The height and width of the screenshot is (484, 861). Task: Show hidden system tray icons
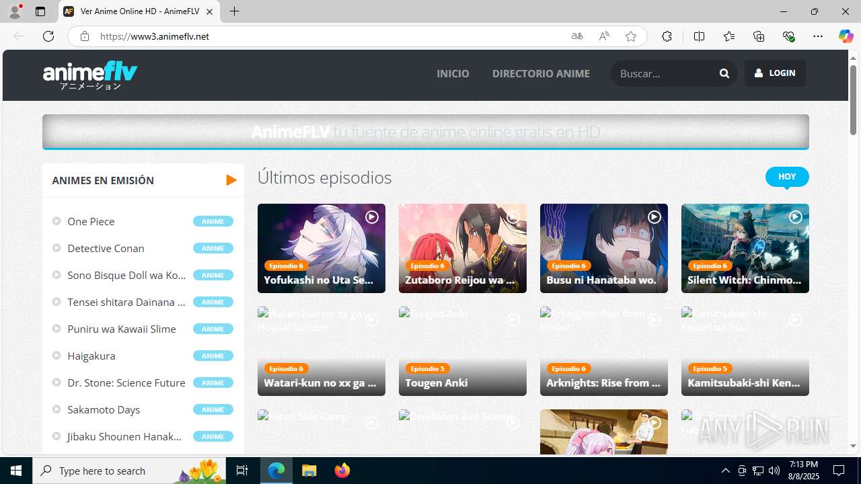click(x=725, y=471)
